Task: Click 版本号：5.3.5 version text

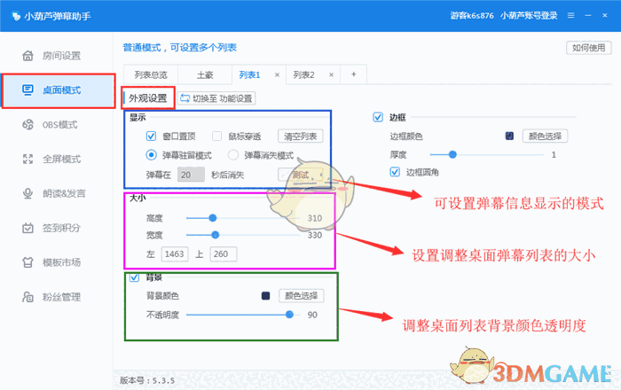Action: click(x=147, y=380)
